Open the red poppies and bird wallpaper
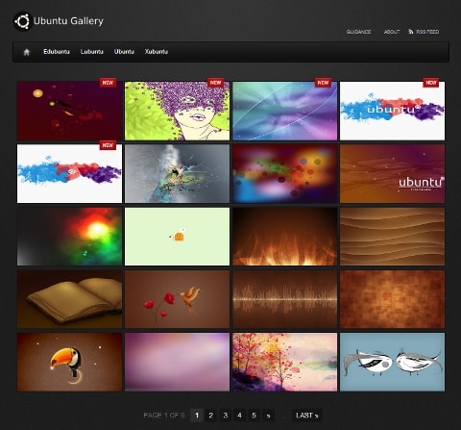Image resolution: width=461 pixels, height=430 pixels. tap(177, 299)
